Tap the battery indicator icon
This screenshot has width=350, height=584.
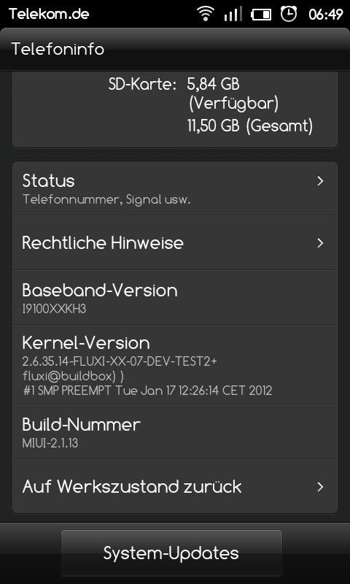(x=261, y=15)
